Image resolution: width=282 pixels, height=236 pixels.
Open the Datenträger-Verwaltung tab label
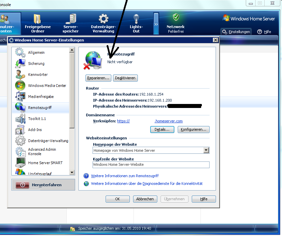pos(103,29)
